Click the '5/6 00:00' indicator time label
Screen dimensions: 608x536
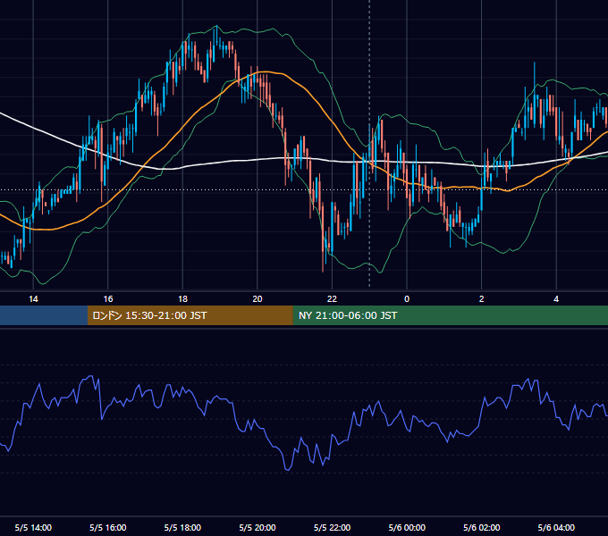[x=407, y=527]
